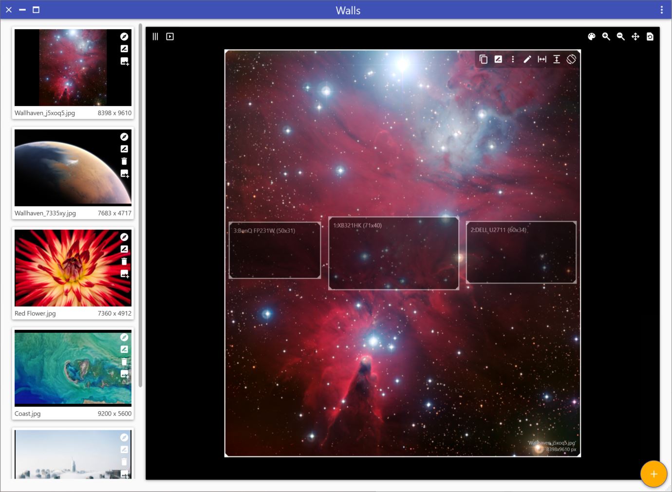Click the 'Red Flower.jpg' filename label

click(35, 313)
